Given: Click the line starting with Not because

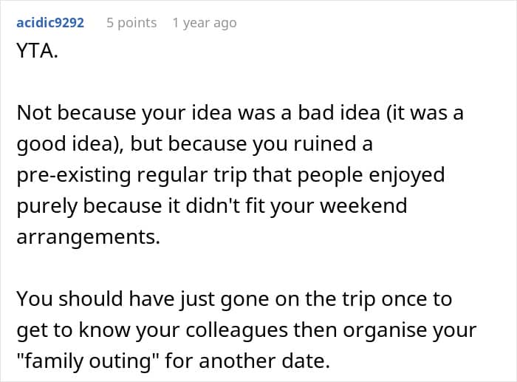Looking at the screenshot, I should (x=240, y=113).
